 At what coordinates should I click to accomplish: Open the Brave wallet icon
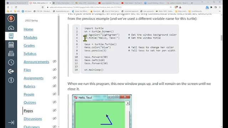click(x=216, y=7)
